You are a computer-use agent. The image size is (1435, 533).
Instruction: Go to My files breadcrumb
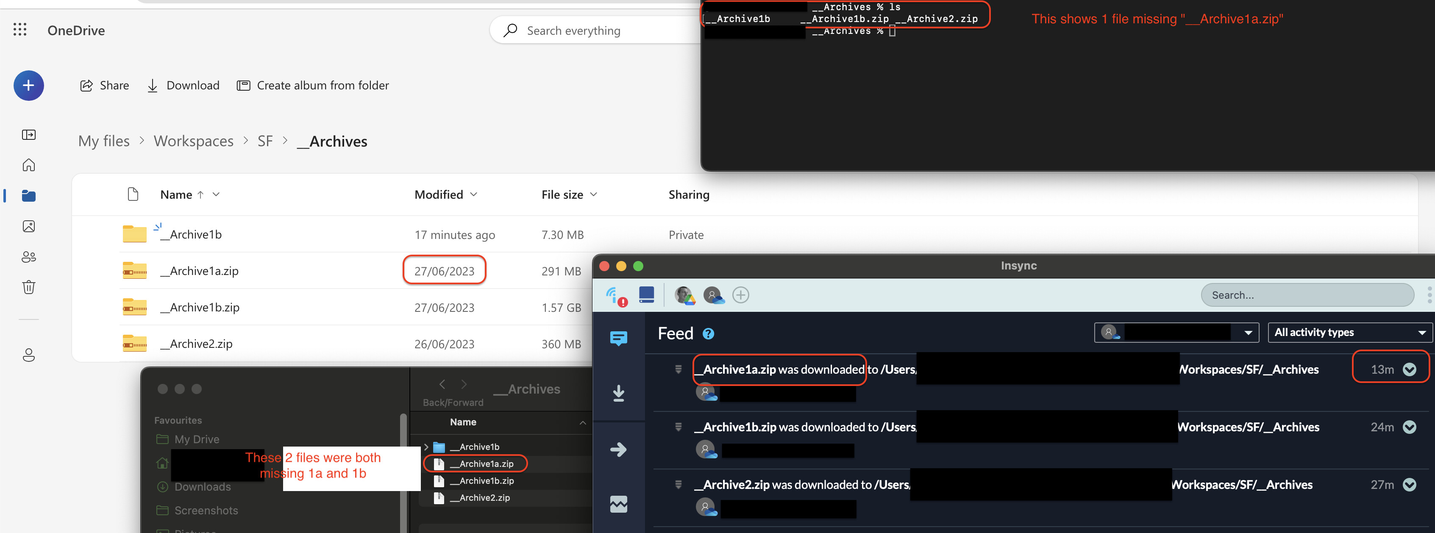click(103, 141)
